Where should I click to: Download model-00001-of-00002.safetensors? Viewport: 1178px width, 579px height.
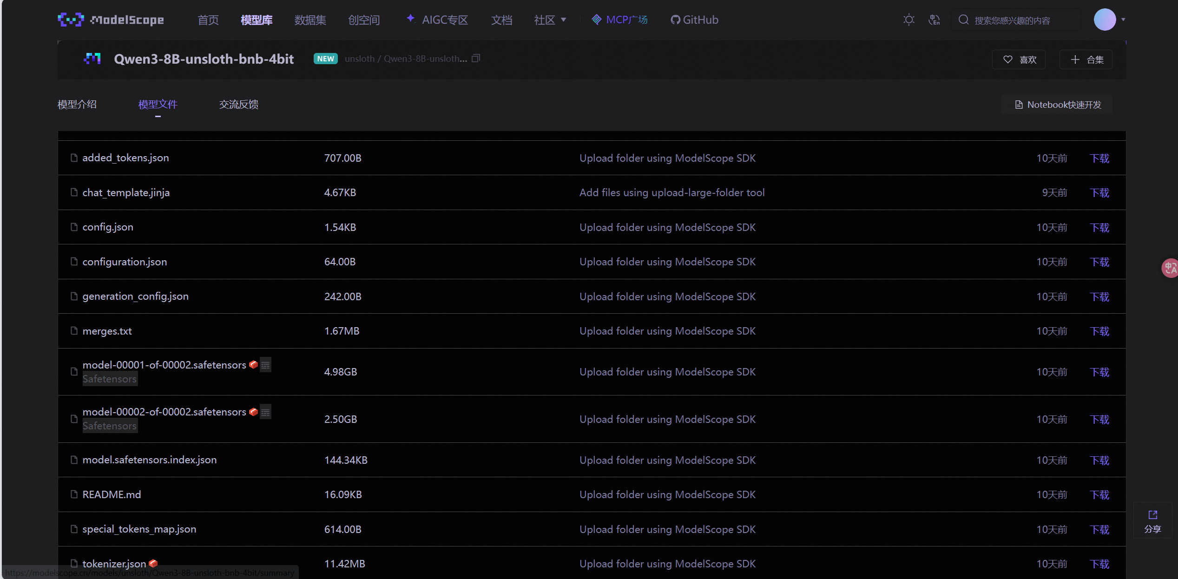coord(1099,372)
